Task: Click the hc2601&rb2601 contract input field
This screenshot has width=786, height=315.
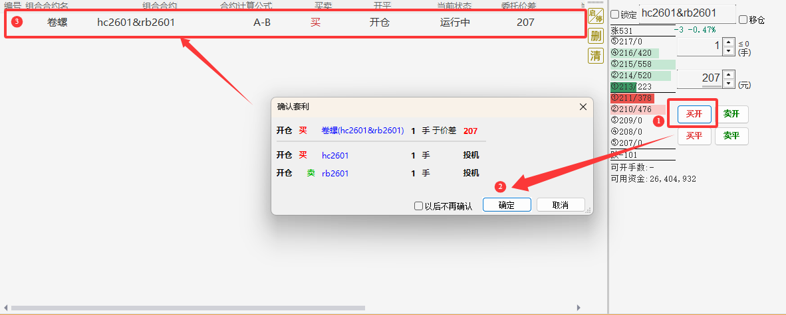Action: point(687,15)
